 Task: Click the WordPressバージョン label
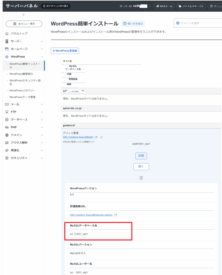83,188
